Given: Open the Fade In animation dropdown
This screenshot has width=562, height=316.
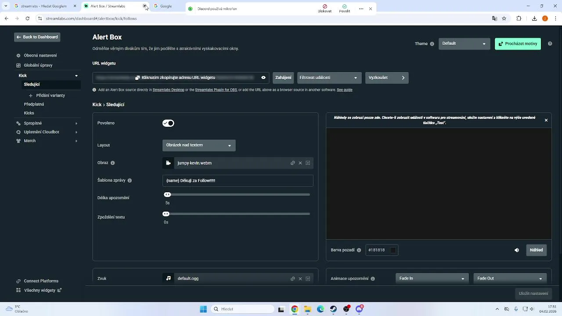Looking at the screenshot, I should tap(432, 278).
